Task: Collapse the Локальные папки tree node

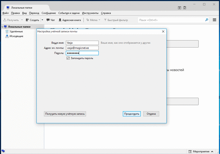Action: click(x=3, y=27)
